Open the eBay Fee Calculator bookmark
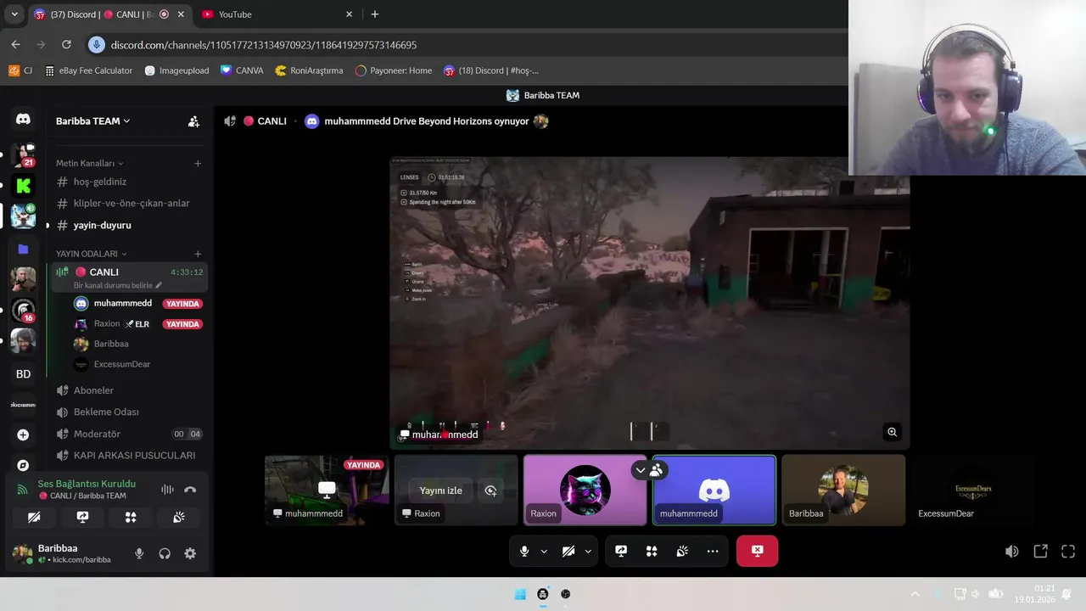Screen dimensions: 1086x611 pyautogui.click(x=88, y=70)
